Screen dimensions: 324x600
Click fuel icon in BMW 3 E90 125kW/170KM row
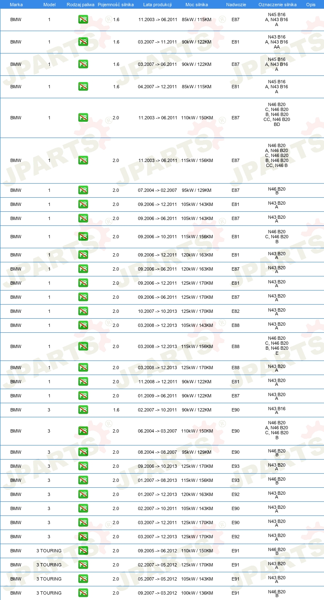point(83,523)
